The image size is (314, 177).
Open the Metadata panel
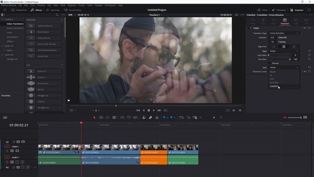pyautogui.click(x=279, y=10)
